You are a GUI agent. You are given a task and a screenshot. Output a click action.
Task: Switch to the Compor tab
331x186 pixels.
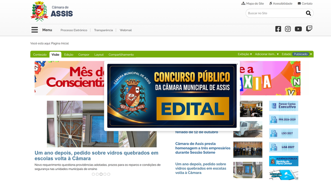click(84, 54)
